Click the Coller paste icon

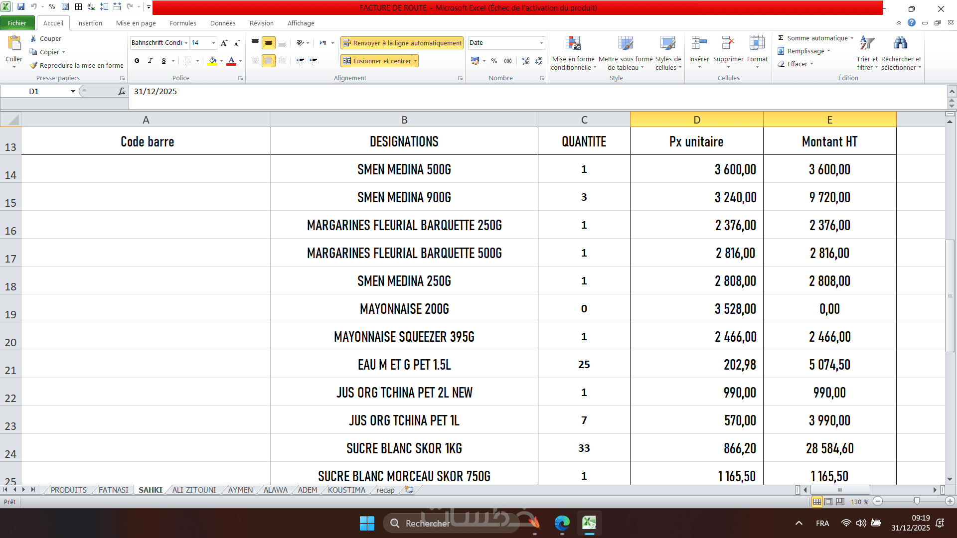click(14, 44)
